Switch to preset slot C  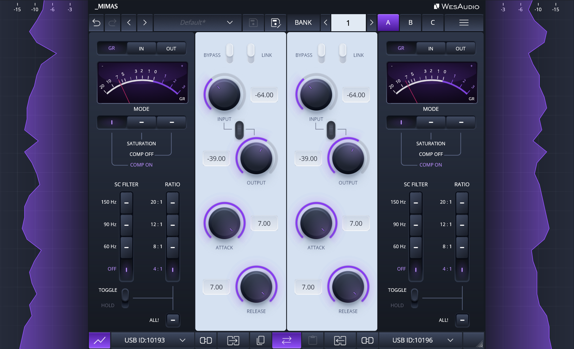(x=433, y=23)
